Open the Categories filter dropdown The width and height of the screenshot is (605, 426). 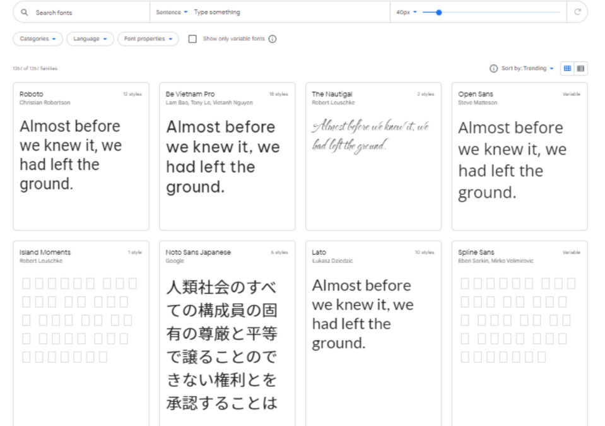[38, 39]
